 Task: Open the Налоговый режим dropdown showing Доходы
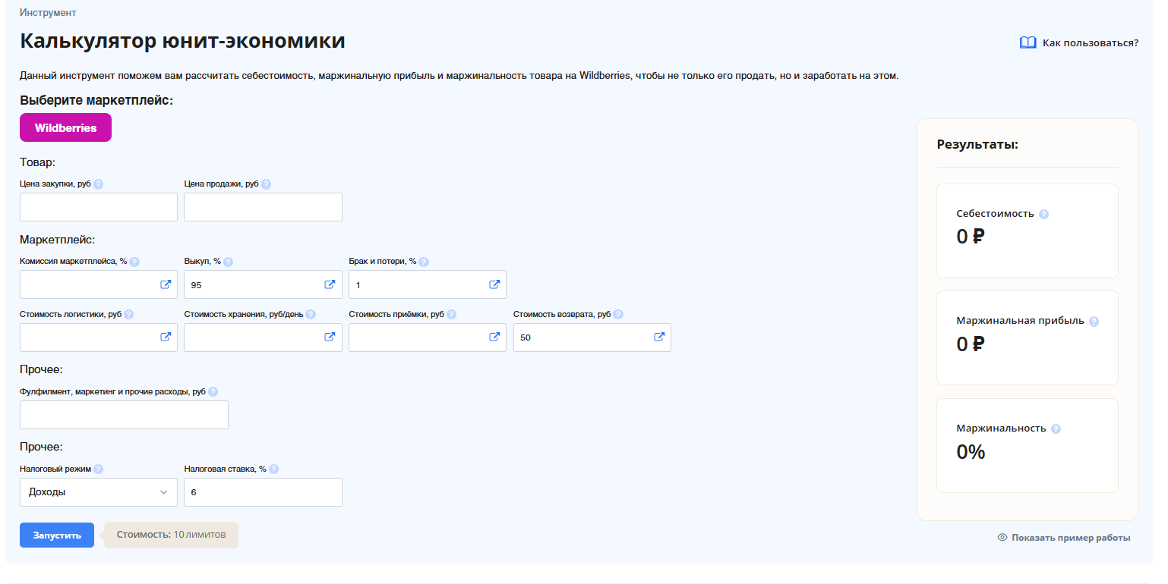[x=99, y=492]
